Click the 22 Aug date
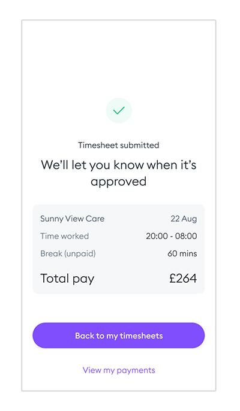 pos(184,219)
